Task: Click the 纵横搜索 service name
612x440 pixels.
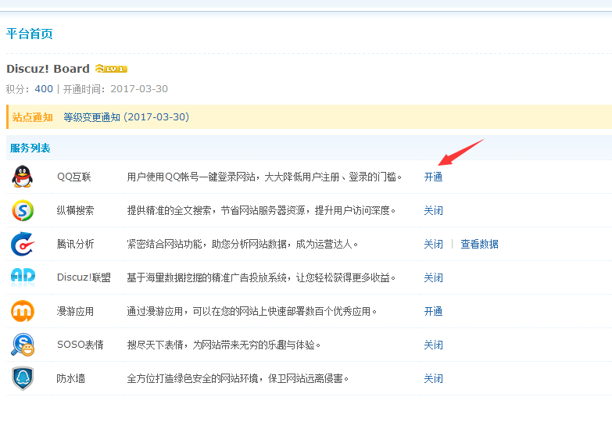Action: [75, 211]
